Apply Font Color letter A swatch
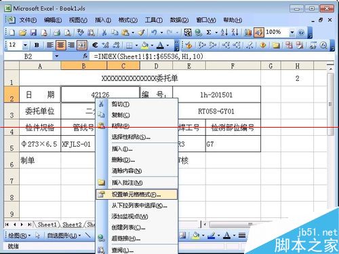339x254 pixels. [161, 46]
